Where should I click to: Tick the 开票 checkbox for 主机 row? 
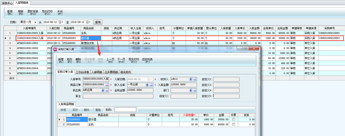234,124
